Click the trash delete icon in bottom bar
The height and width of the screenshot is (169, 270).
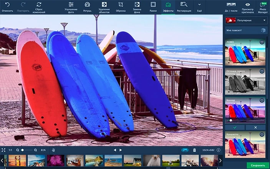pyautogui.click(x=194, y=150)
